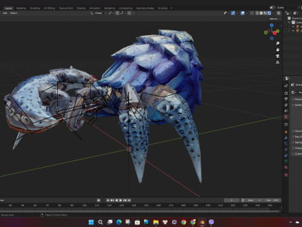
Task: Switch to the Modeling workspace tab
Action: pyautogui.click(x=21, y=8)
